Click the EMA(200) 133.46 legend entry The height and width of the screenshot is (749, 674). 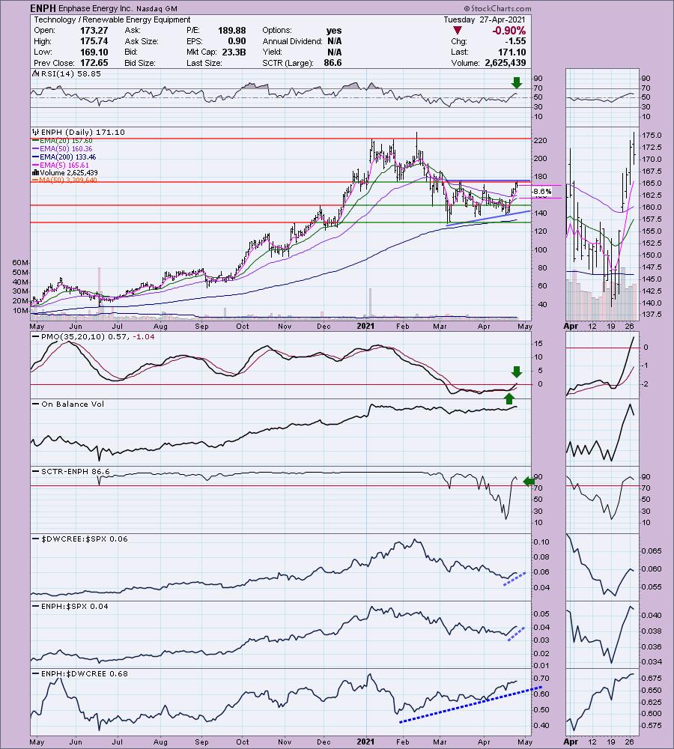68,157
